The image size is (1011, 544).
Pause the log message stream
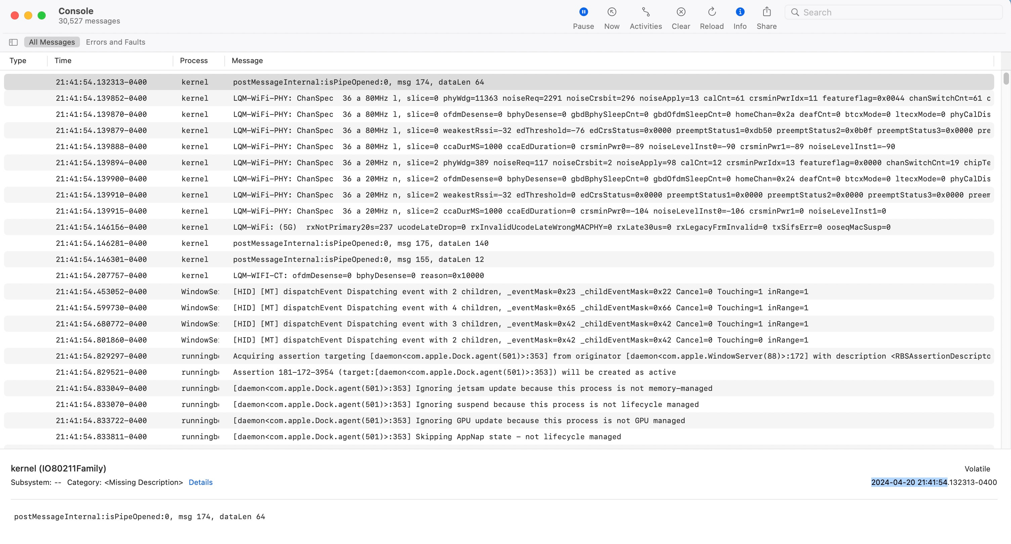click(x=583, y=12)
